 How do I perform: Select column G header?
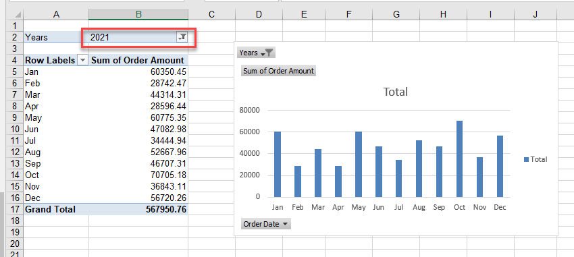pos(396,14)
